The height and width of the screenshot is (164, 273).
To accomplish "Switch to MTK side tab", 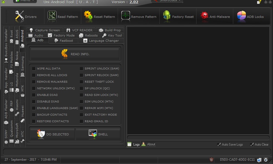I will pos(22,91).
